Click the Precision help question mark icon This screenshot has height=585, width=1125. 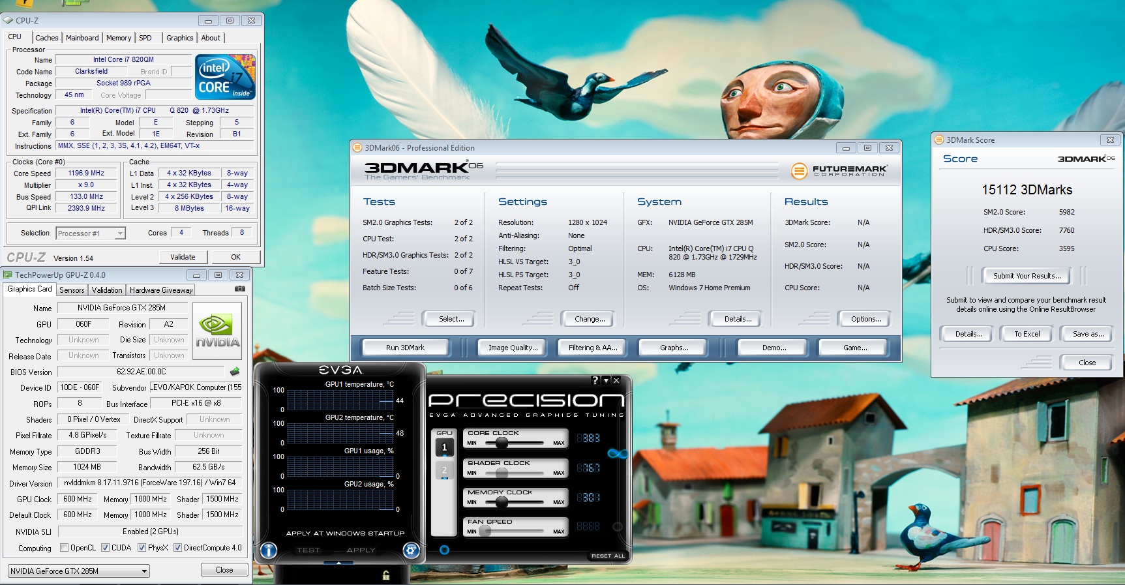595,380
